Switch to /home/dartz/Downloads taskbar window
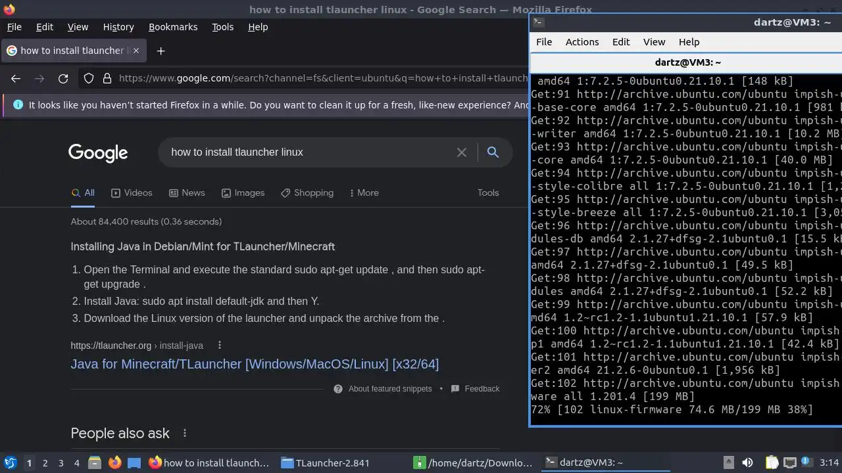 pyautogui.click(x=473, y=462)
